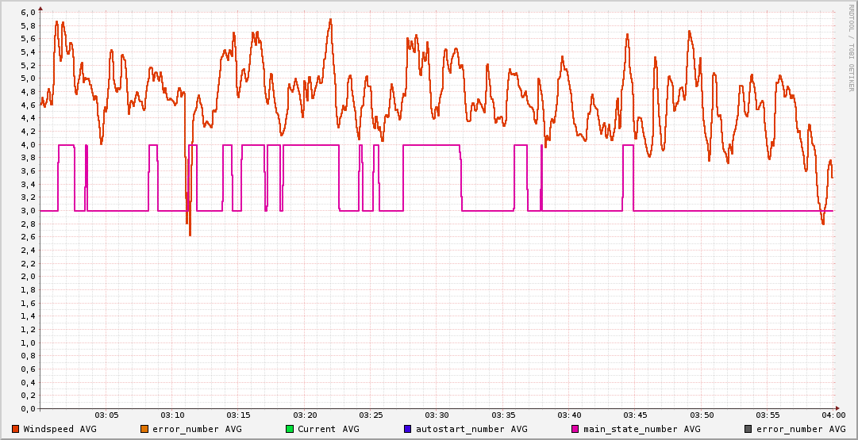Click the 04:00 time axis label
The width and height of the screenshot is (858, 440).
click(x=833, y=415)
